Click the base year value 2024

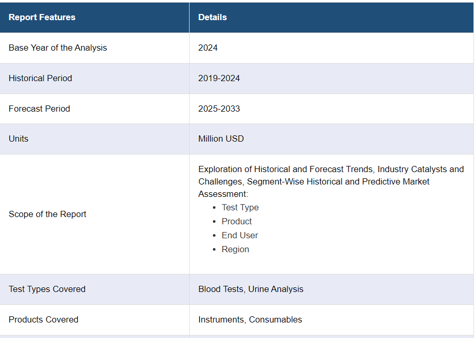208,48
